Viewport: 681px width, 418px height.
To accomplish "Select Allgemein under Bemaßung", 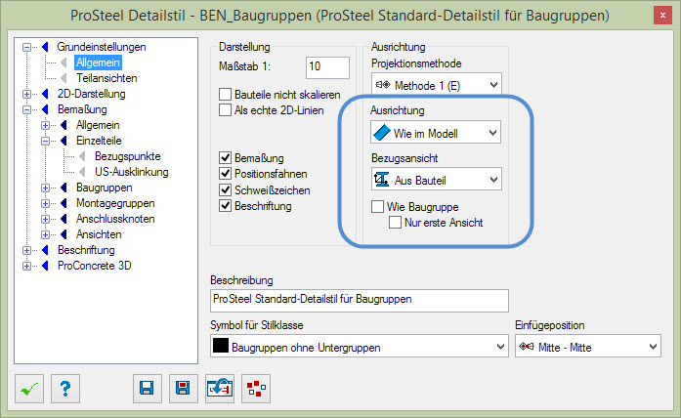I will 98,125.
